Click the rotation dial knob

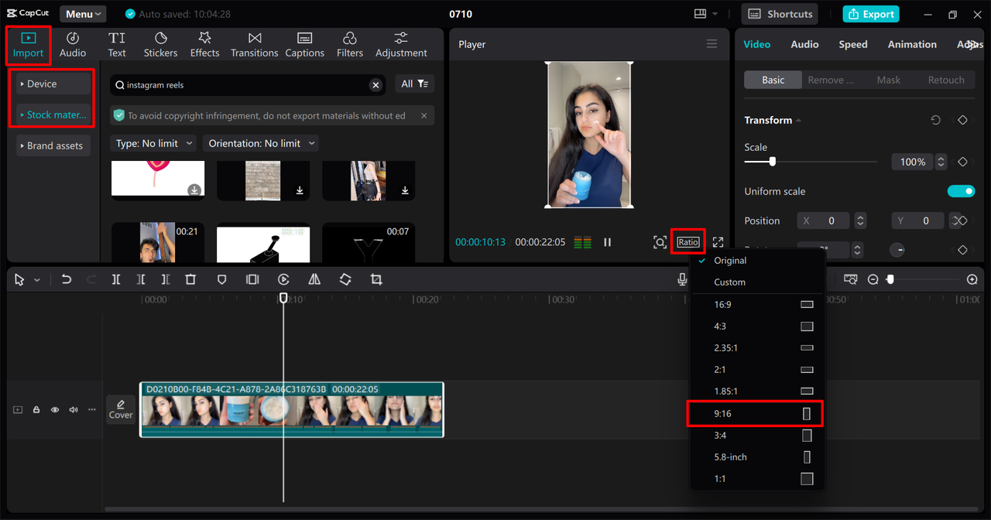click(897, 250)
